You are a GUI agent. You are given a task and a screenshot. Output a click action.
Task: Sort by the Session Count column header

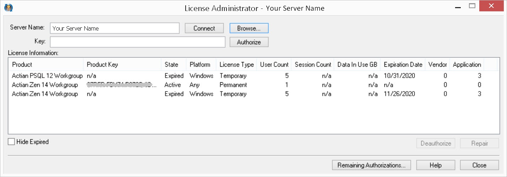(x=313, y=65)
